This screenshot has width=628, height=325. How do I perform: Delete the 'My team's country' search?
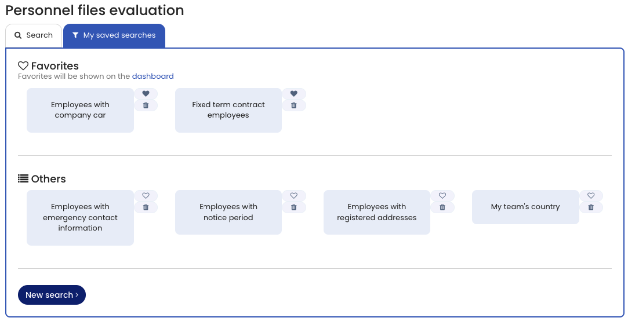(591, 207)
